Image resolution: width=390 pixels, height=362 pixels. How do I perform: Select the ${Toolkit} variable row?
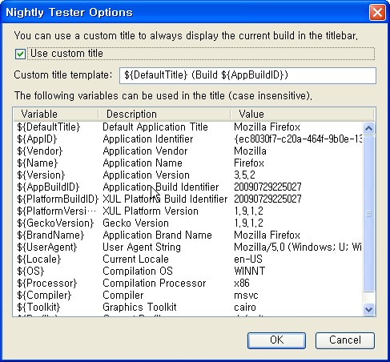(188, 307)
